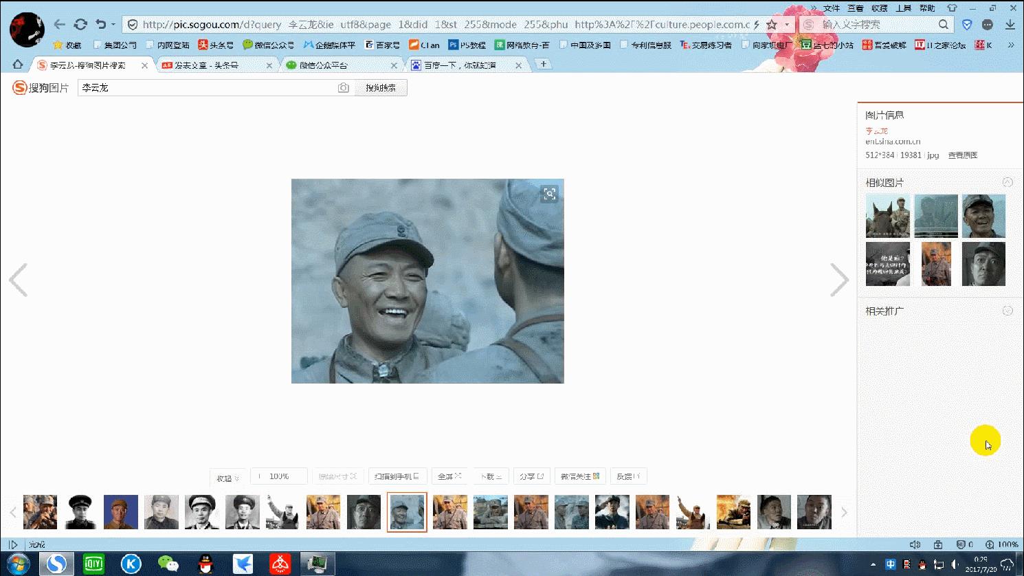Click the 微信关注 QR code icon

pos(579,475)
